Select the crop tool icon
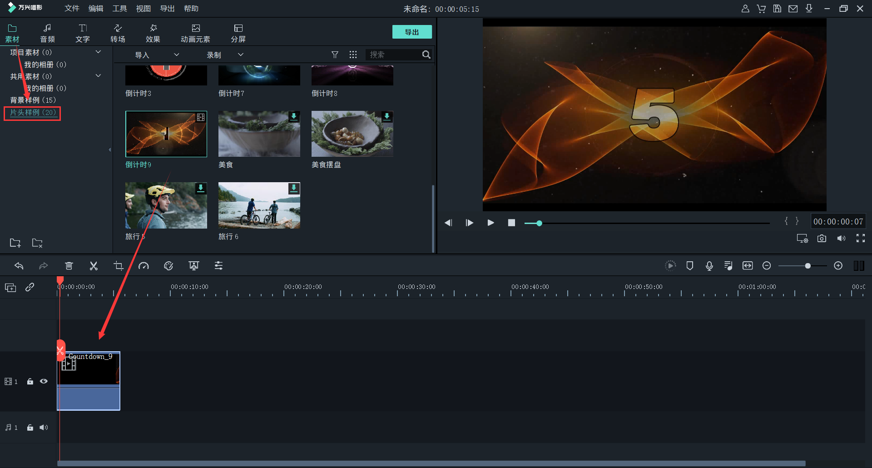Screen dimensions: 872x468 tap(119, 266)
